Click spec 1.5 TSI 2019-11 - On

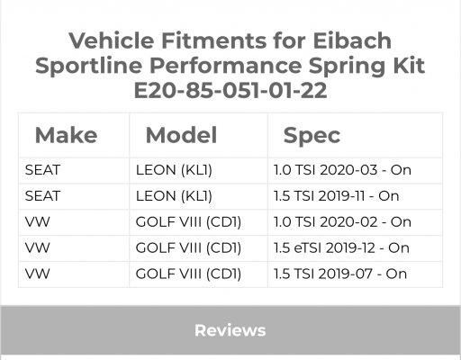[x=337, y=196]
